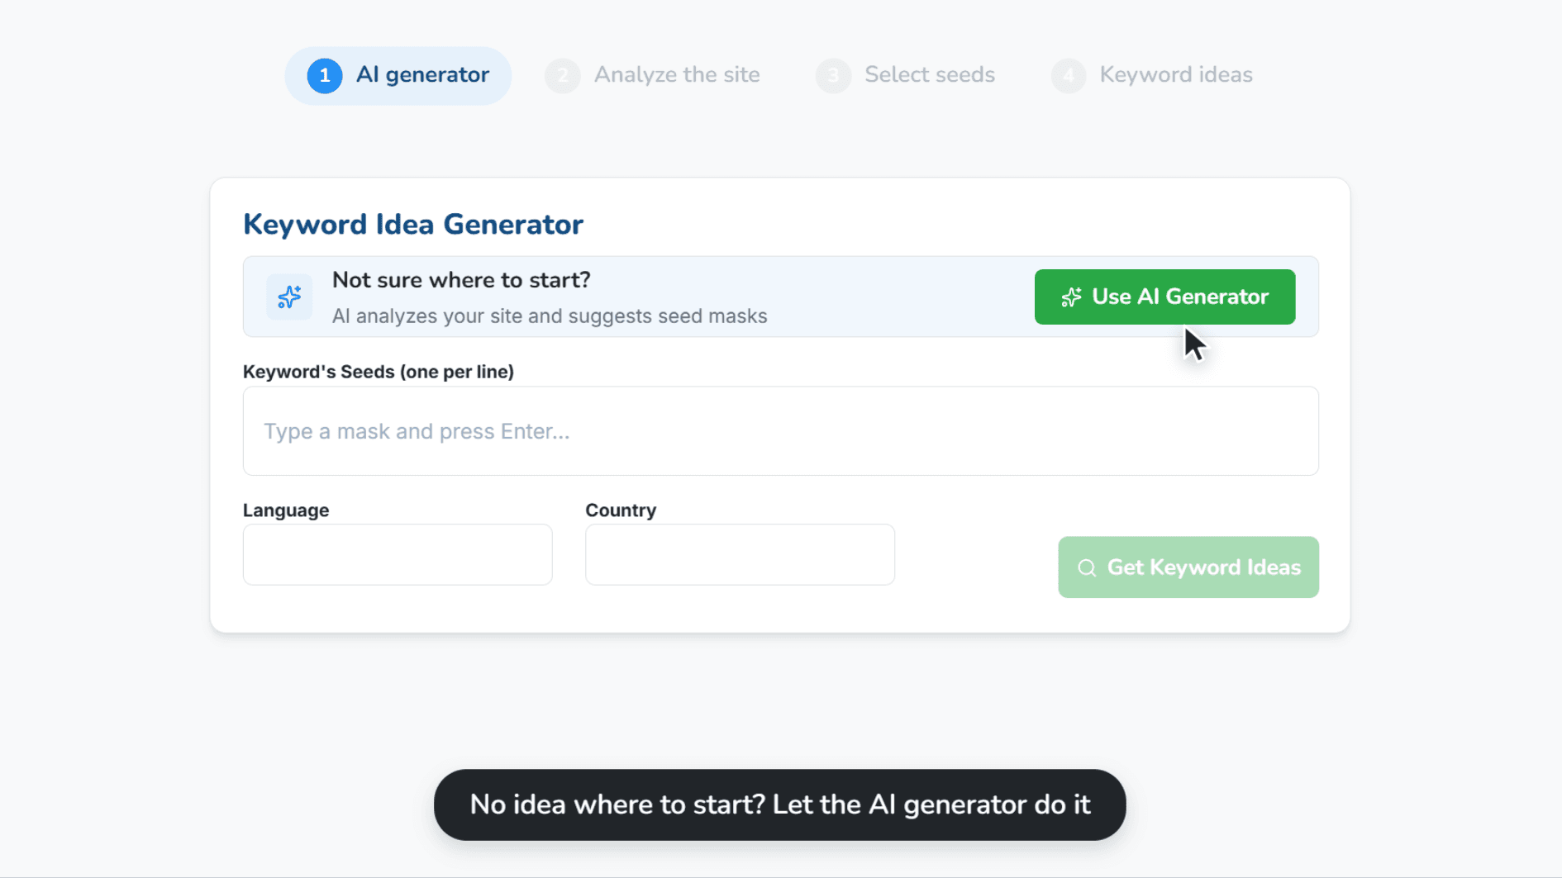Go to the Analyze the site step

point(652,75)
